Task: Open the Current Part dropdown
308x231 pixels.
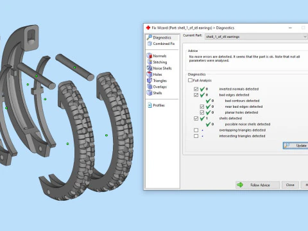Action: pyautogui.click(x=256, y=37)
